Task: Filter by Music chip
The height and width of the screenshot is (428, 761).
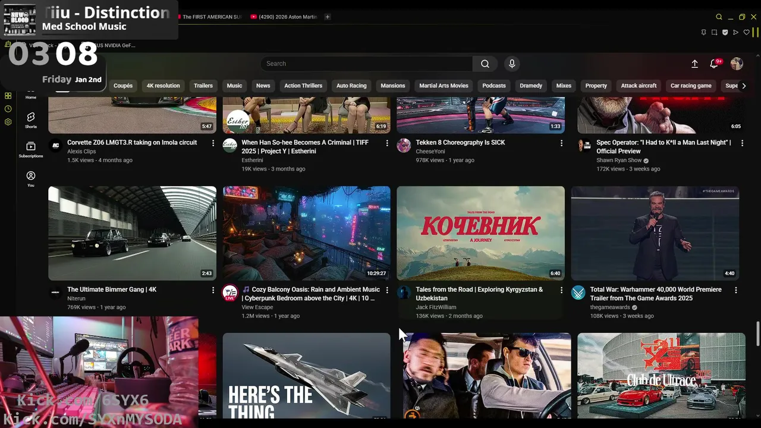Action: pyautogui.click(x=235, y=86)
